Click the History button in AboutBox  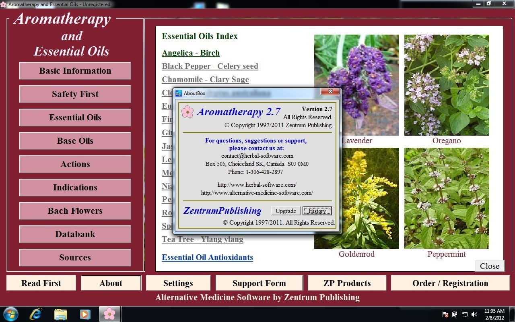[317, 211]
